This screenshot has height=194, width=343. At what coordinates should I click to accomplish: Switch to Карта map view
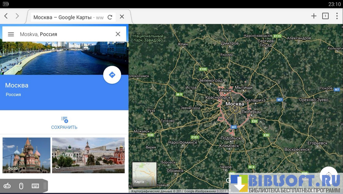pos(144,174)
